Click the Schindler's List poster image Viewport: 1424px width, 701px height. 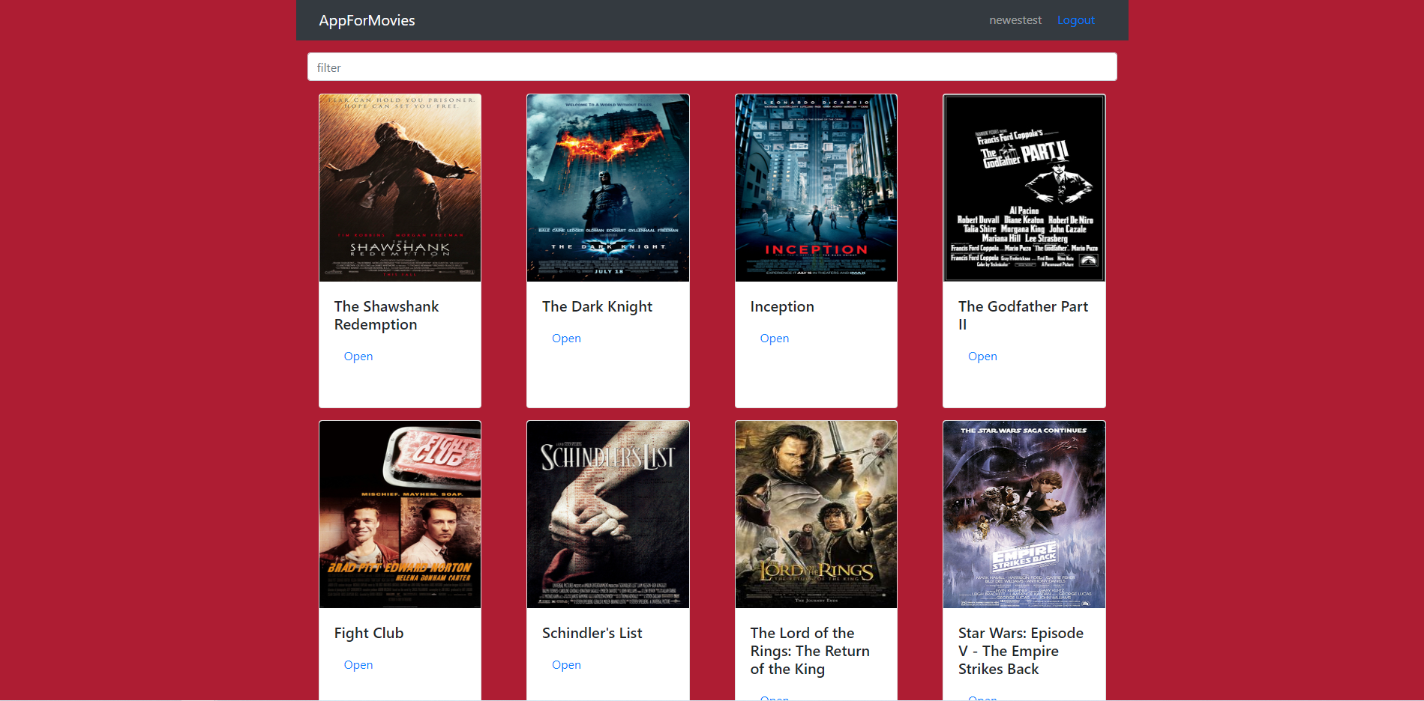607,515
